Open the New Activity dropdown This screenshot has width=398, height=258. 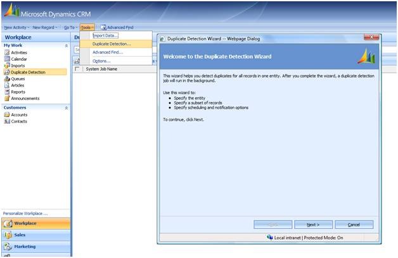pyautogui.click(x=16, y=27)
